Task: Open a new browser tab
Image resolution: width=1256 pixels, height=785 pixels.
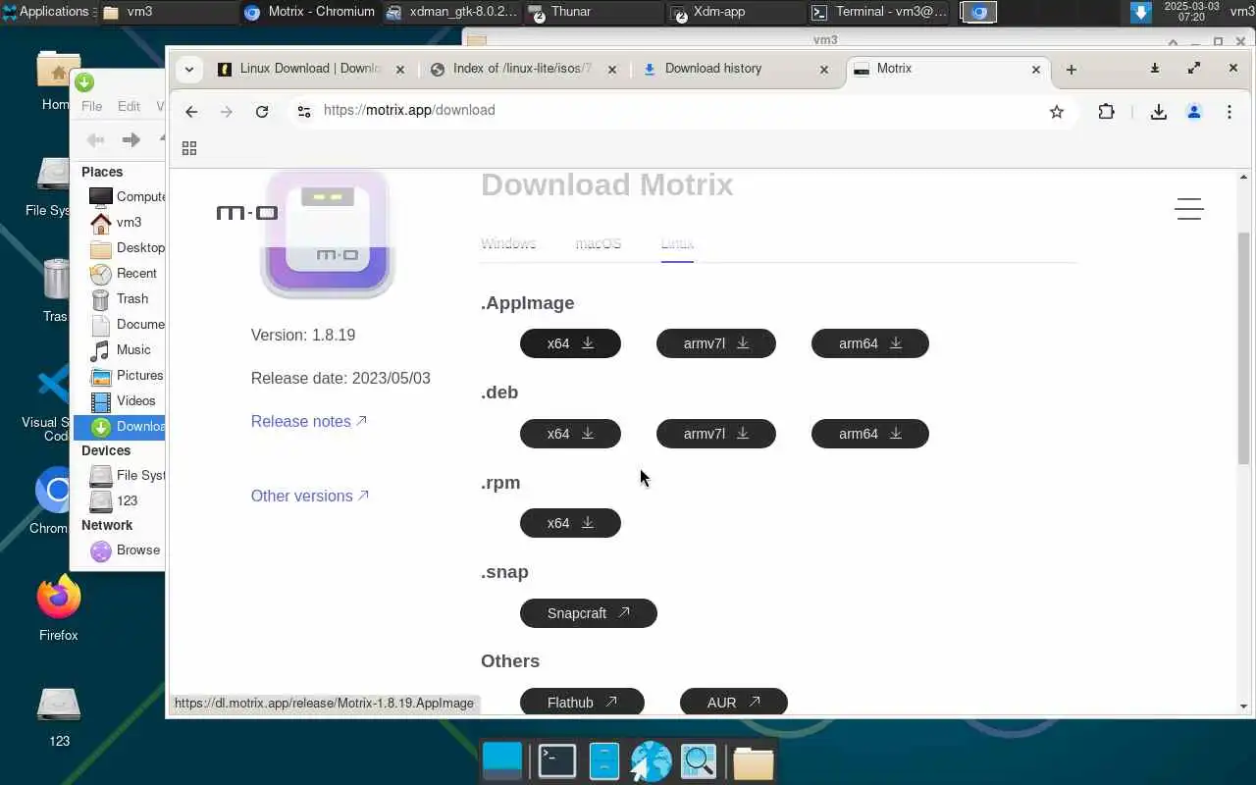Action: coord(1071,70)
